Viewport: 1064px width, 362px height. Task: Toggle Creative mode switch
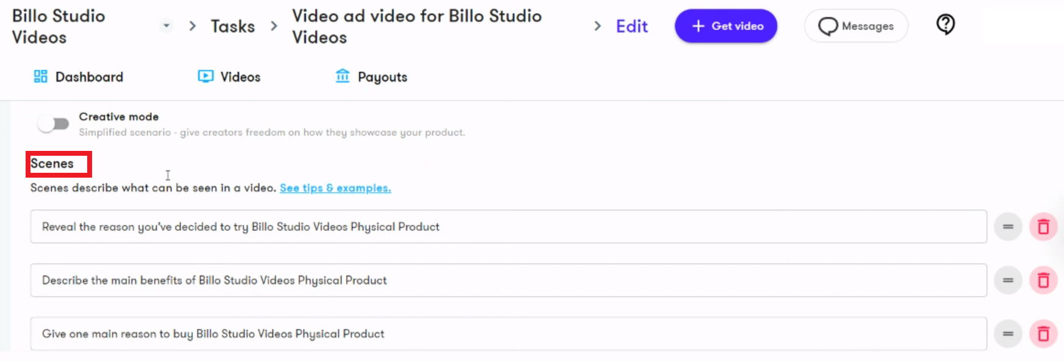pos(54,124)
